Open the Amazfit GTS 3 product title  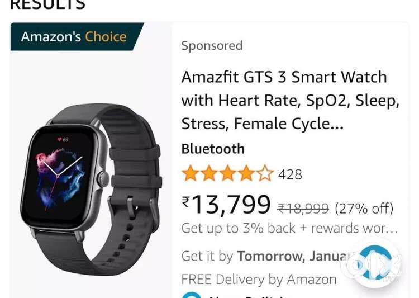[291, 100]
